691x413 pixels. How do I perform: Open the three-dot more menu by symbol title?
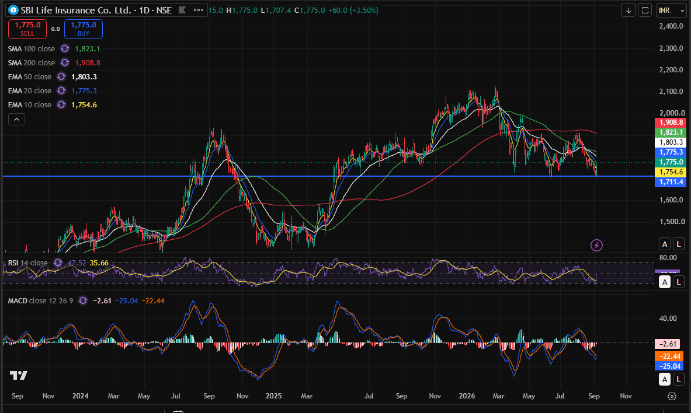(199, 10)
